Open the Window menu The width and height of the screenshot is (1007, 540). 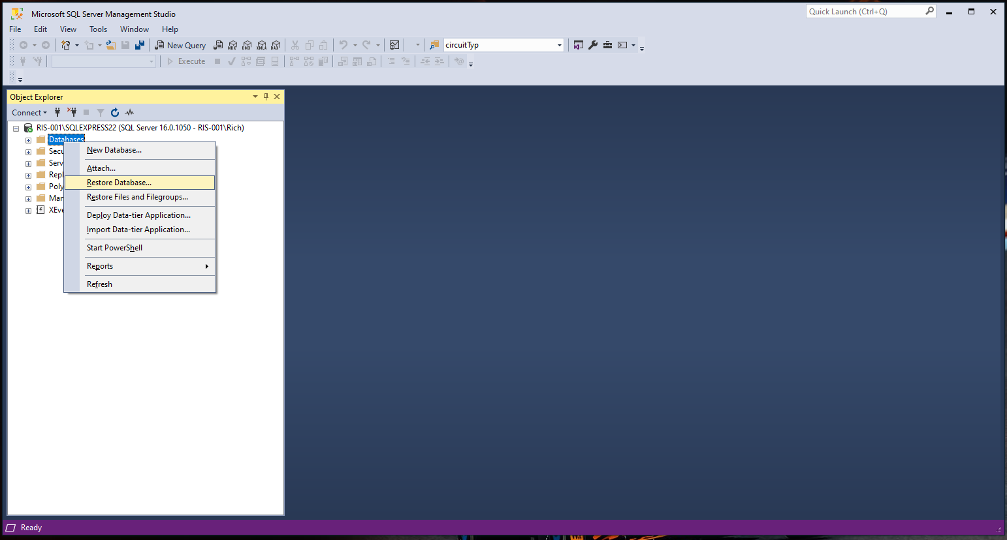coord(135,29)
